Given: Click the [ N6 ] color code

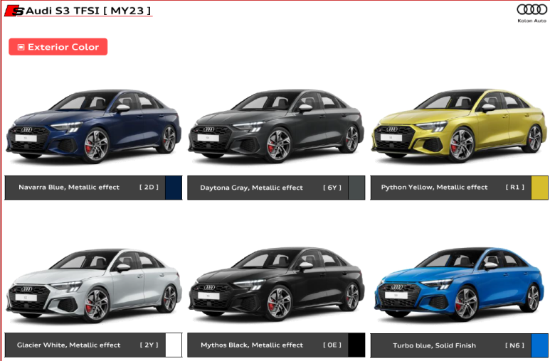Looking at the screenshot, I should [515, 345].
